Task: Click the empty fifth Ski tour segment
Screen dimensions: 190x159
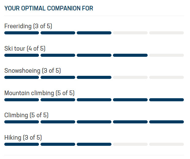Action: (166, 55)
